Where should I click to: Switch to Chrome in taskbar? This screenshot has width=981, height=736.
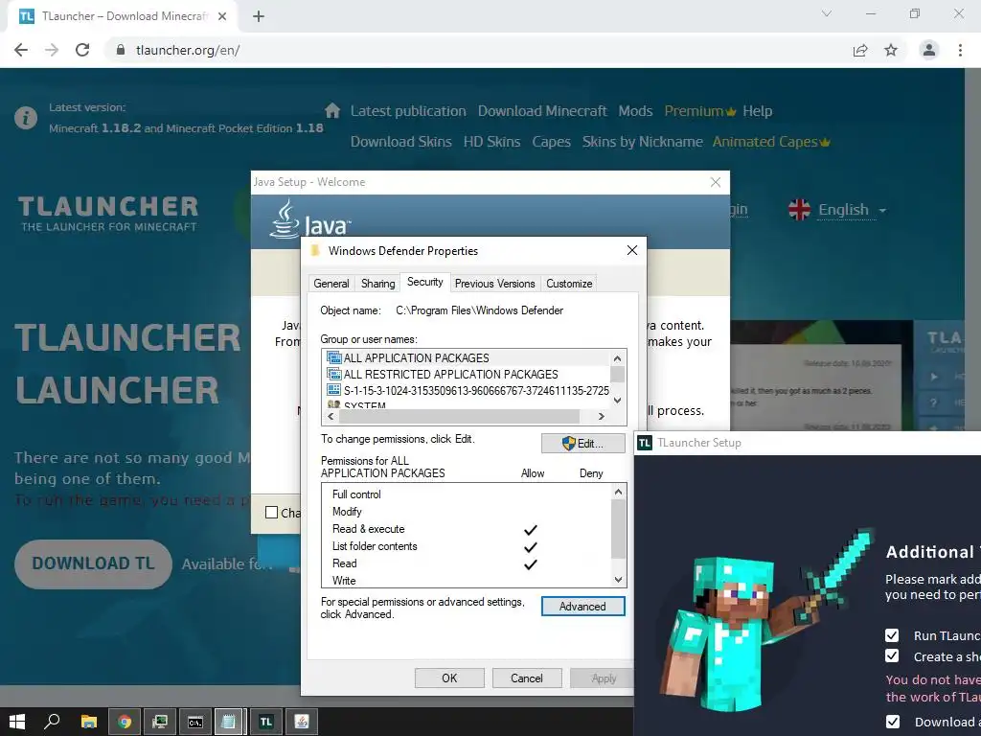125,722
